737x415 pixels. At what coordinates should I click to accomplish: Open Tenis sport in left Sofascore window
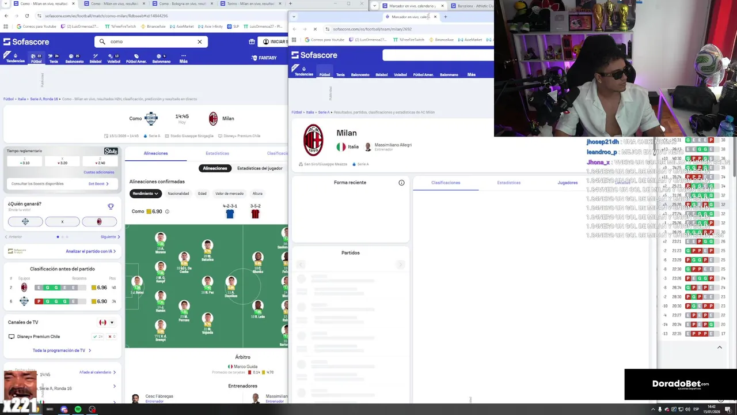tap(54, 58)
